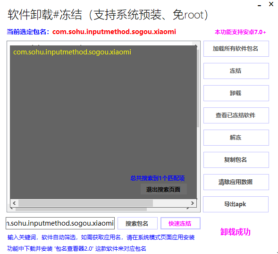Click 总共搜索到1个匹配项 result count text
278x254 pixels.
158,178
